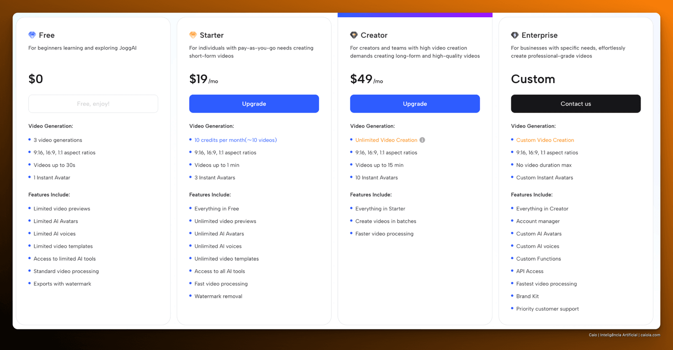This screenshot has height=350, width=673.
Task: Open info icon next to Unlimited Video Creation
Action: (422, 140)
